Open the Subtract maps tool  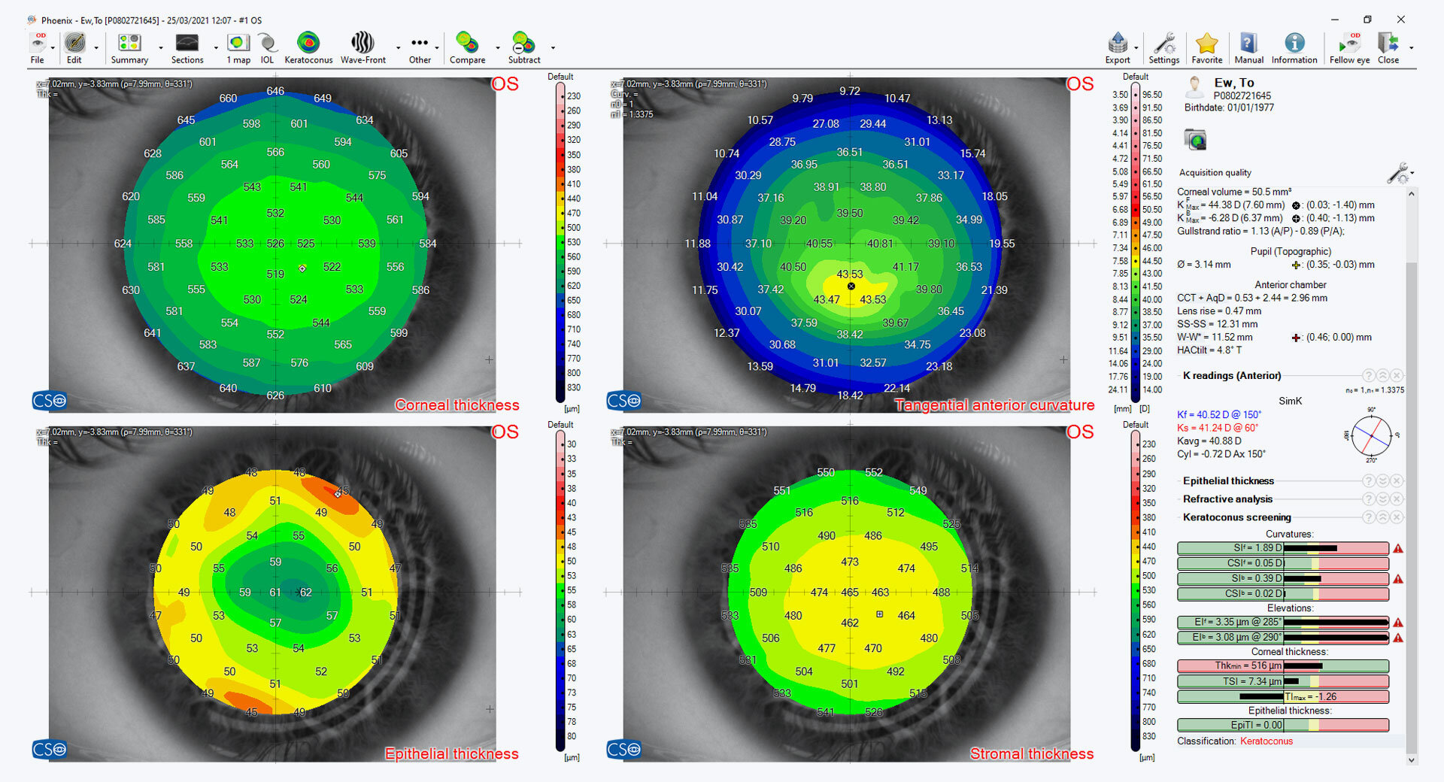pyautogui.click(x=523, y=47)
